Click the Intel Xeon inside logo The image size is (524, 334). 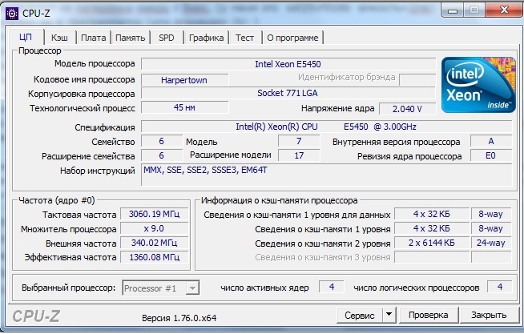pyautogui.click(x=478, y=85)
